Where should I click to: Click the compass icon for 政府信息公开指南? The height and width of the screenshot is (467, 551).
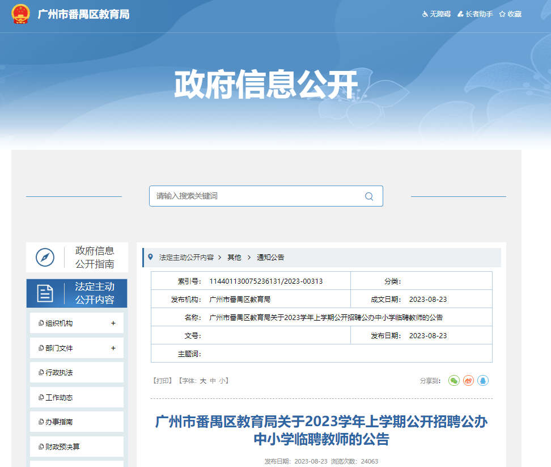45,257
